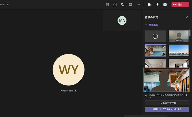Select the beach background thumbnail
The width and height of the screenshot is (192, 117).
[x=179, y=50]
